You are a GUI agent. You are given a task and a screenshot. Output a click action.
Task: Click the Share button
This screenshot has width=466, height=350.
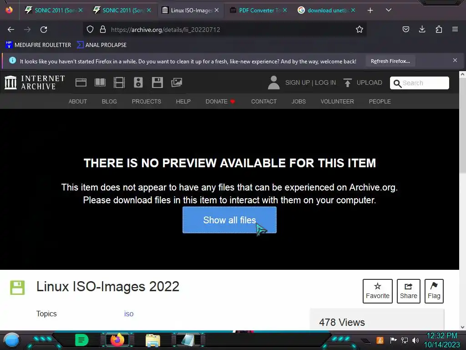(408, 291)
